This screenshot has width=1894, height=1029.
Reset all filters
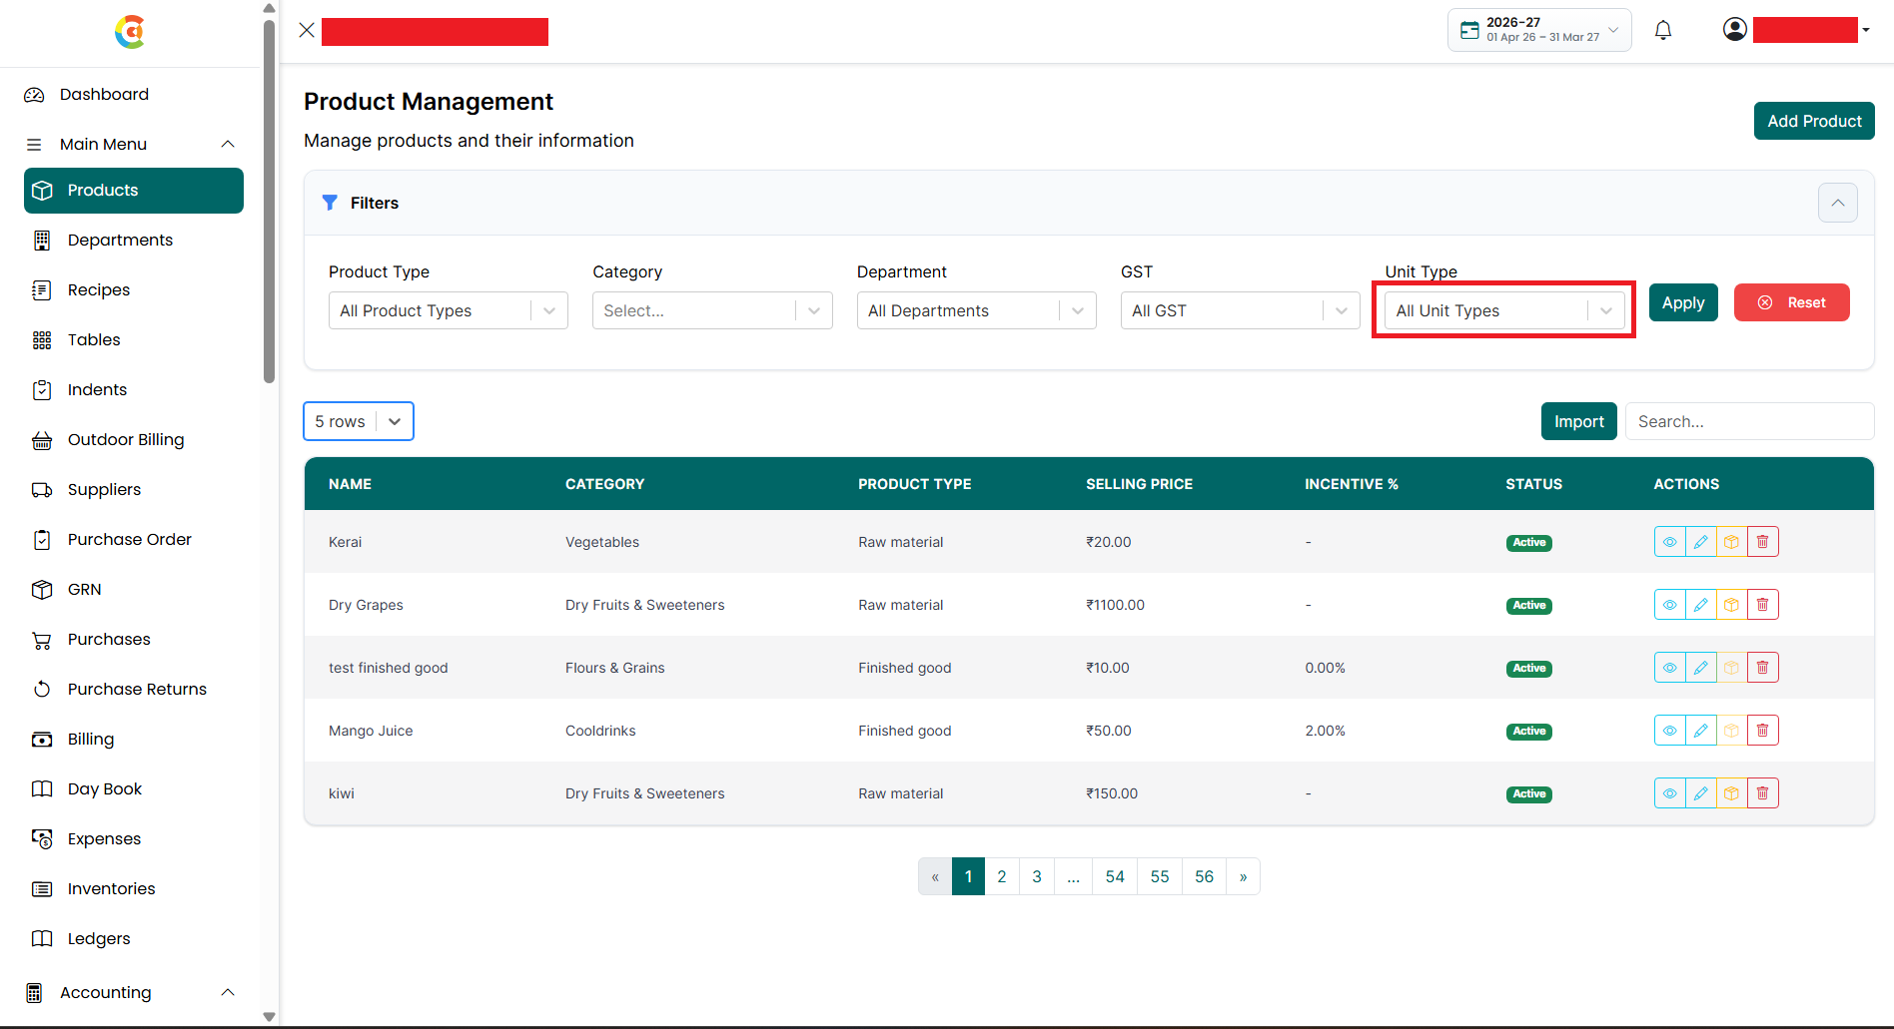[x=1792, y=302]
